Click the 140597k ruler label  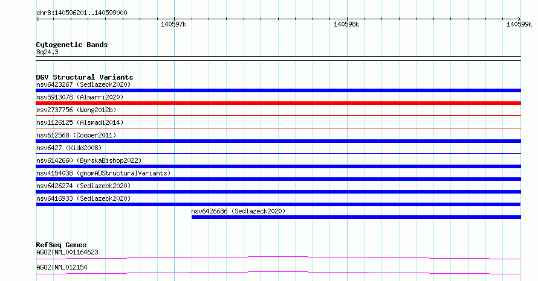coord(173,24)
